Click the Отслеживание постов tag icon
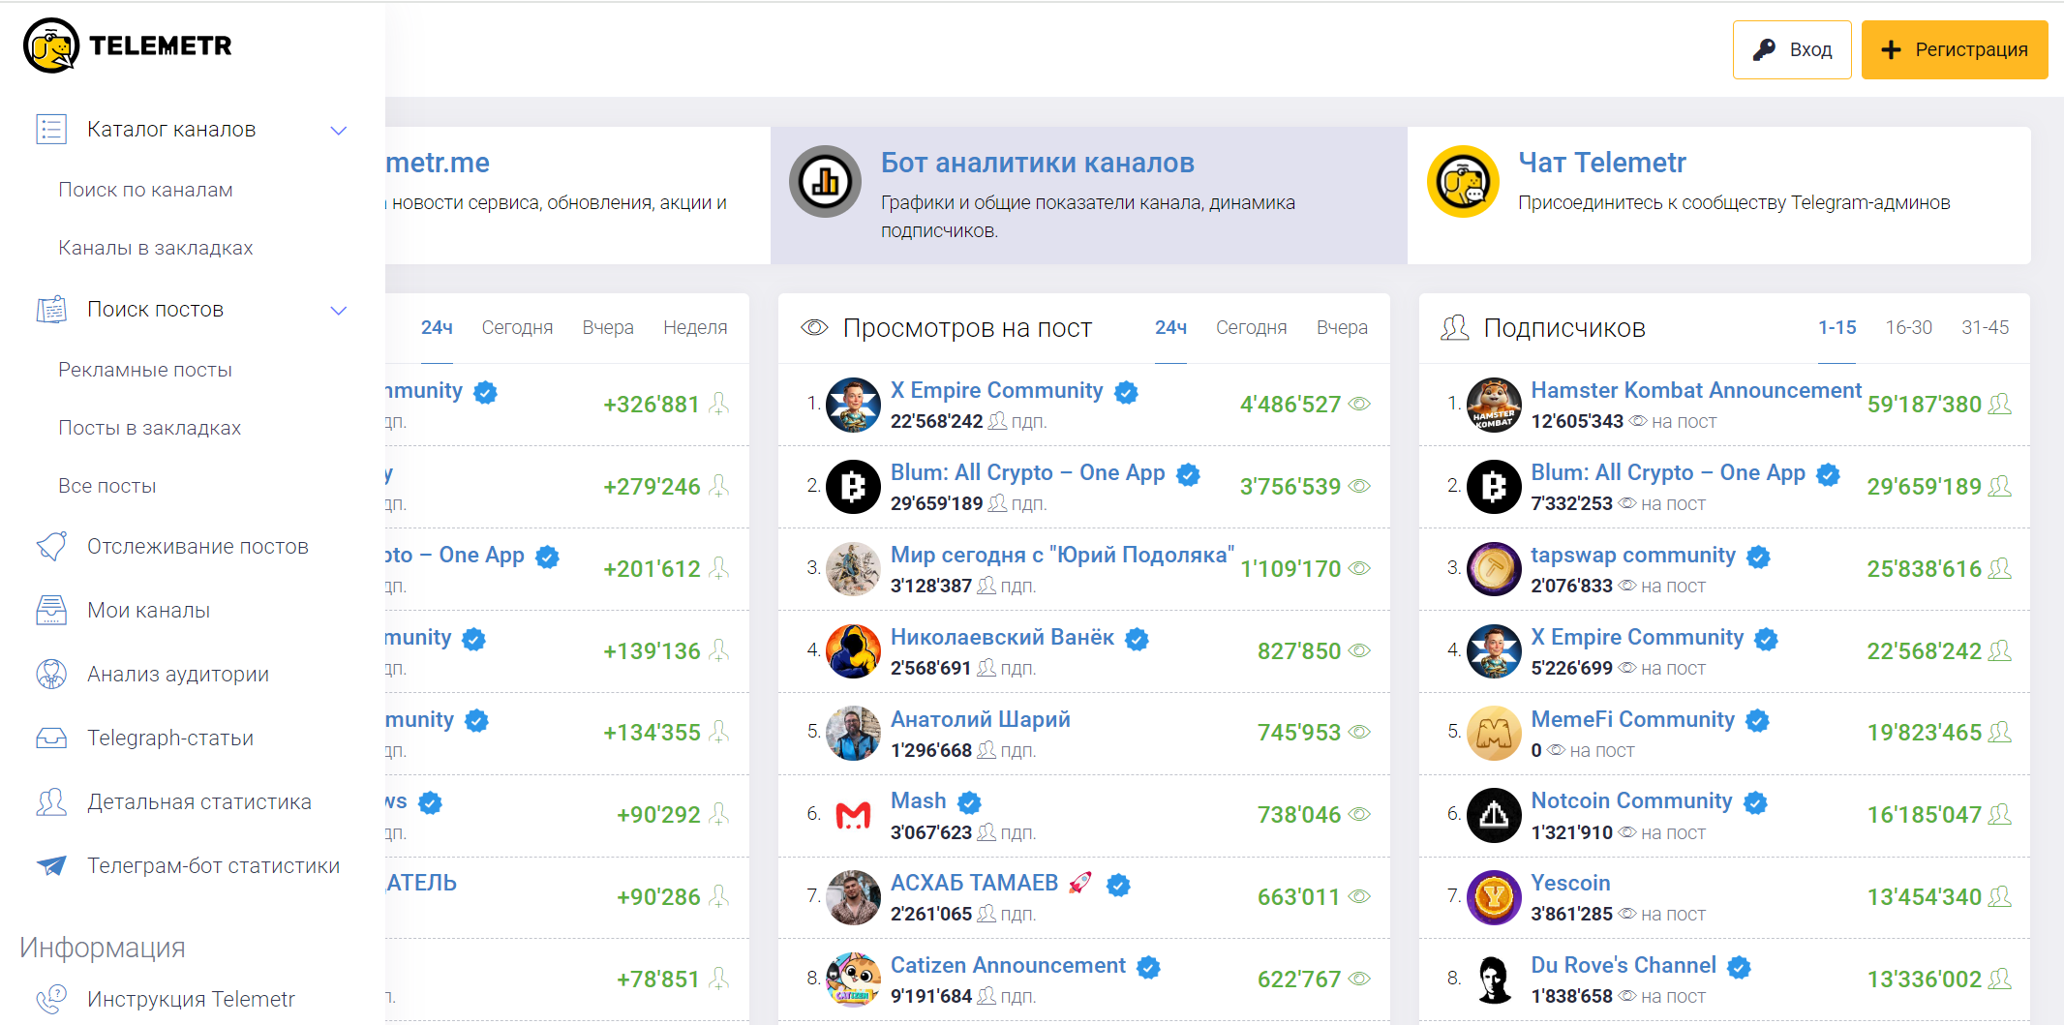Image resolution: width=2064 pixels, height=1025 pixels. click(51, 546)
